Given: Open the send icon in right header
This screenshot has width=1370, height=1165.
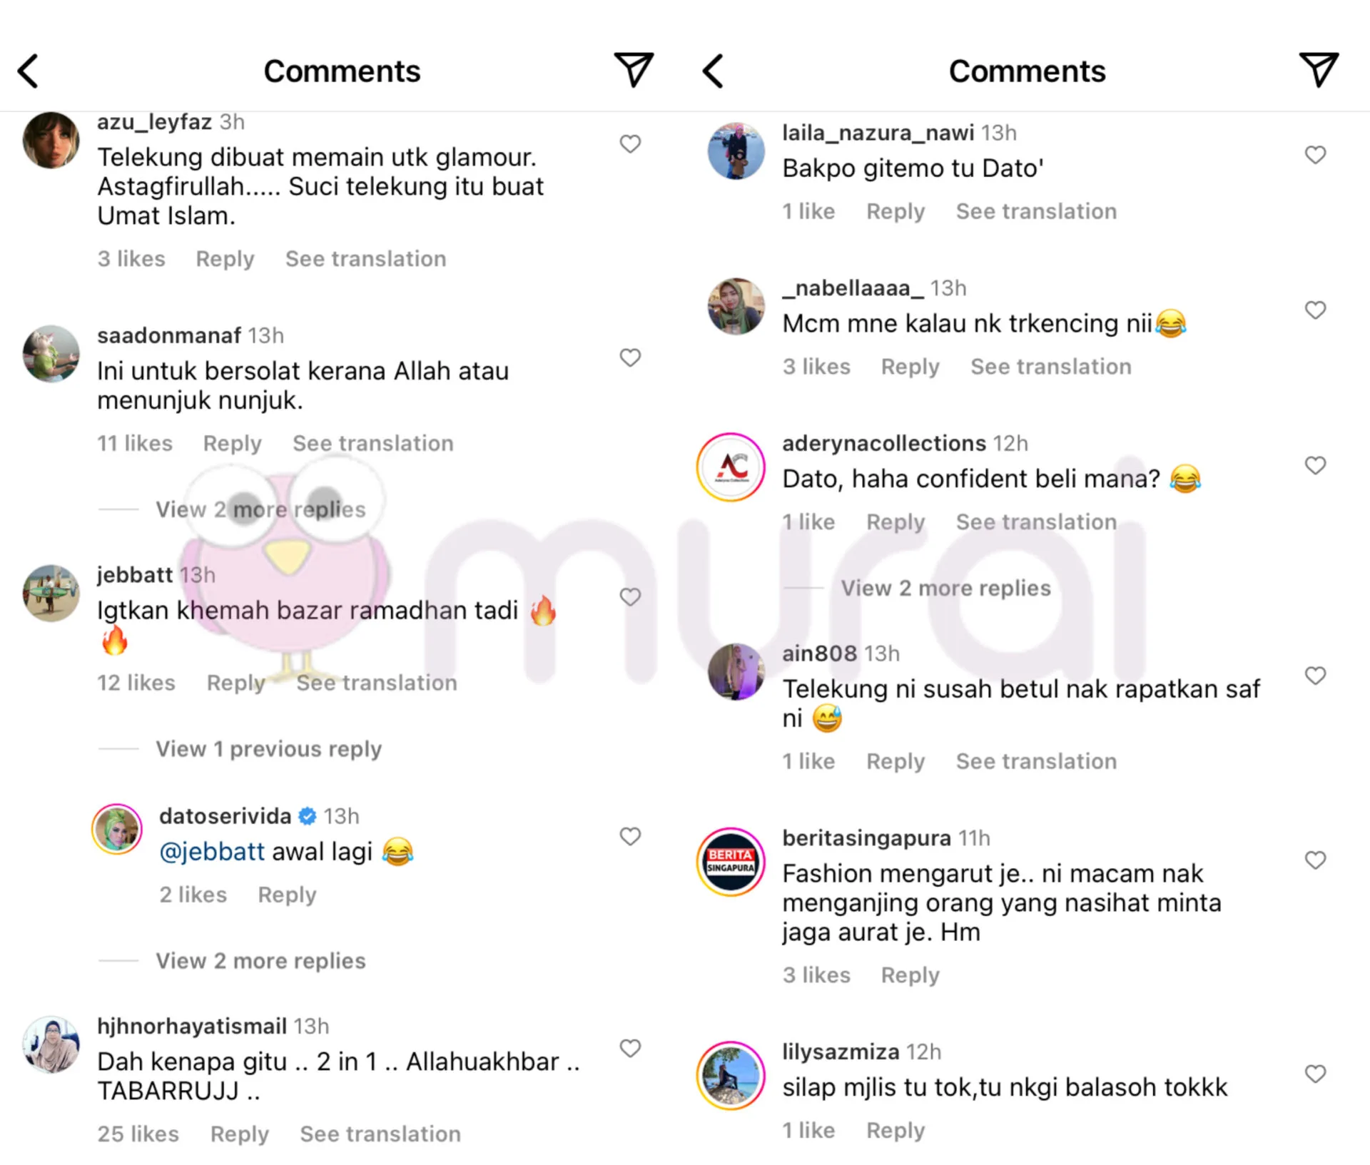Looking at the screenshot, I should tap(1319, 70).
